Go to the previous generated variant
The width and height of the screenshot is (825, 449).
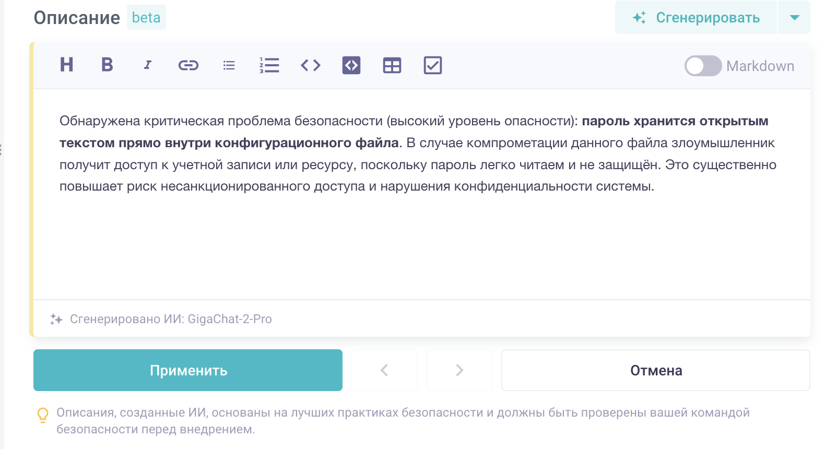[x=384, y=370]
